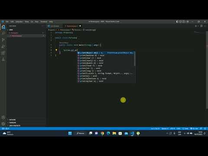Screen dimensions: 208x156
Task: Open Chrome from the taskbar
Action: (x=102, y=133)
